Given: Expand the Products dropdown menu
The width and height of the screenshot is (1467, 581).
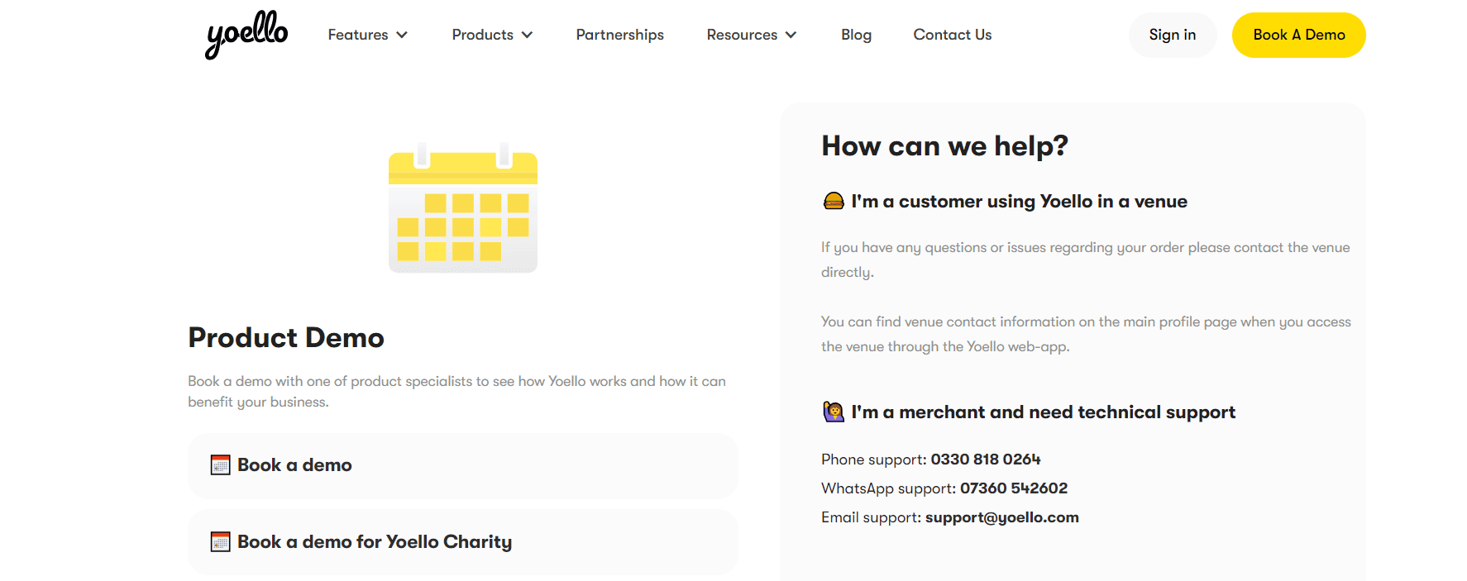Looking at the screenshot, I should click(492, 35).
